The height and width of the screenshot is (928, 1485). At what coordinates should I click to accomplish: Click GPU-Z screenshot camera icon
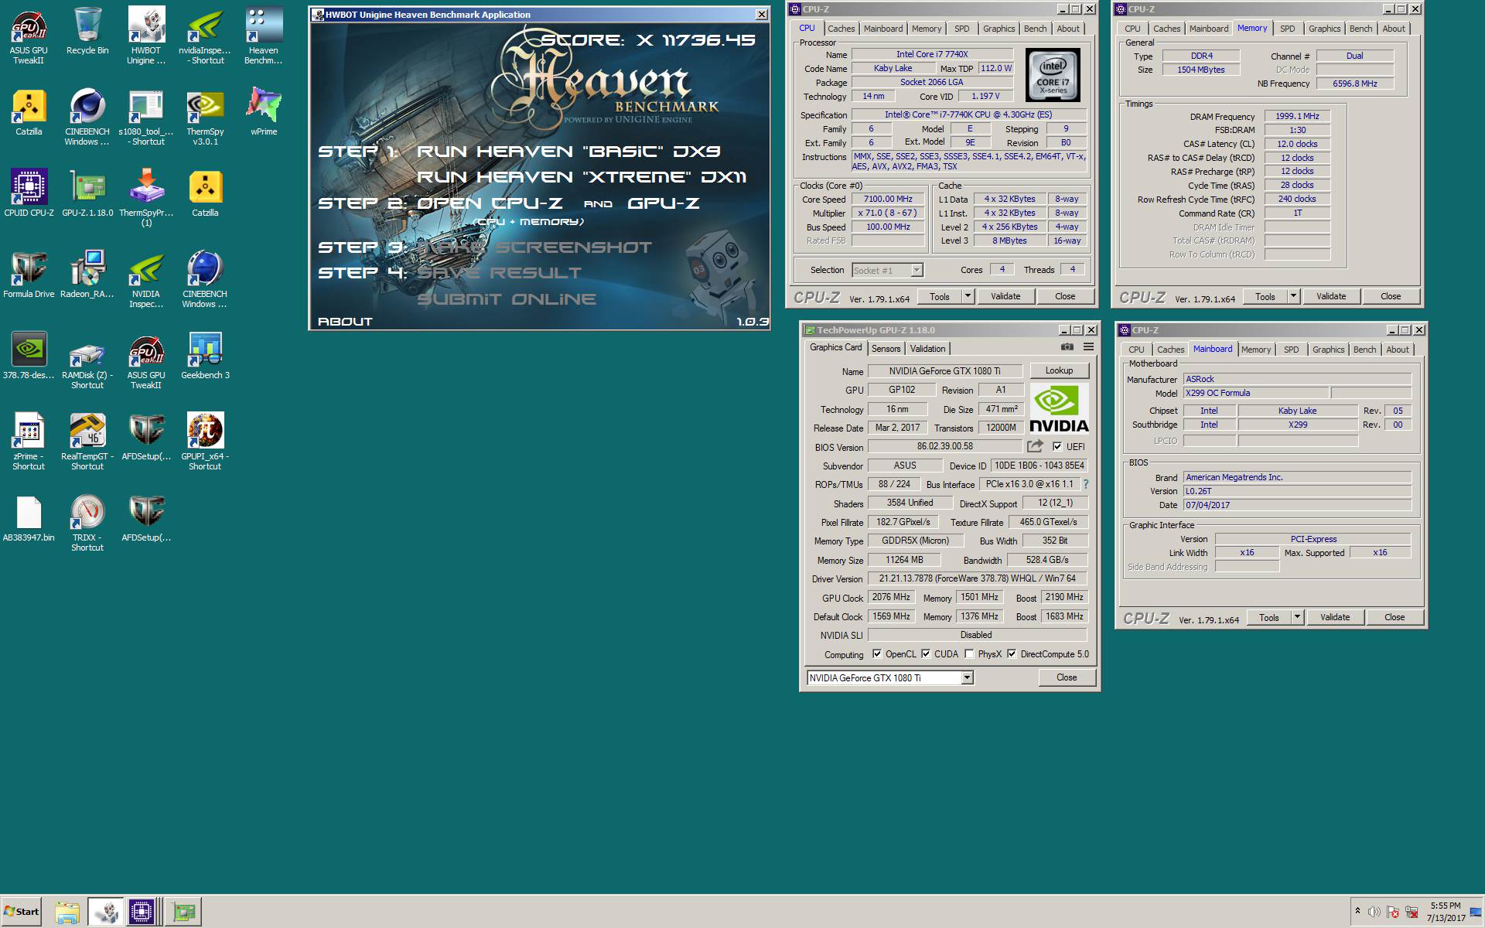pyautogui.click(x=1067, y=347)
